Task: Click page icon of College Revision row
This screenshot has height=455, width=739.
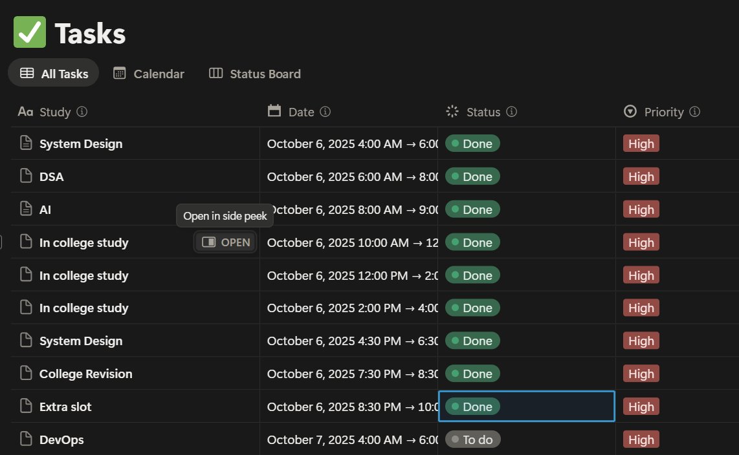Action: (x=26, y=373)
